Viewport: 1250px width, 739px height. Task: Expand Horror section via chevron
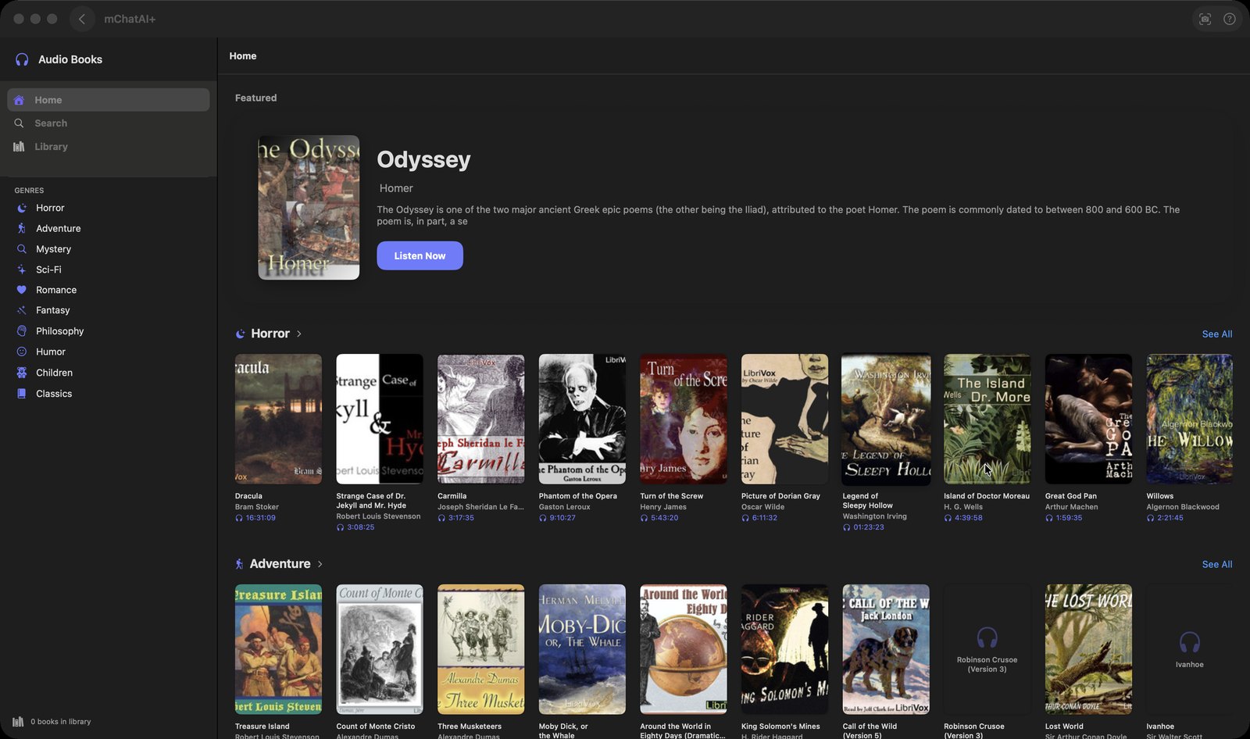click(299, 334)
